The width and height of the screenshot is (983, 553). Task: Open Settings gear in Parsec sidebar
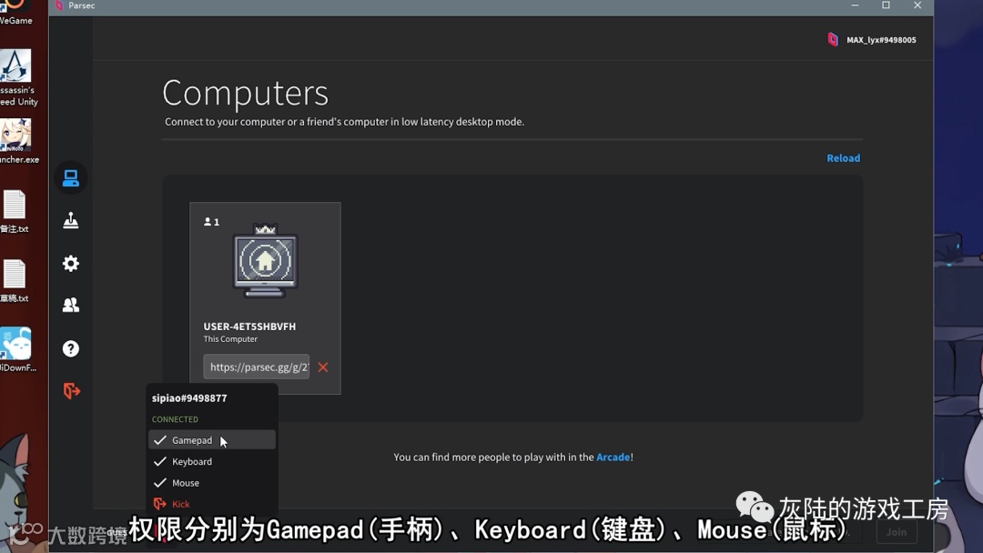pos(71,263)
